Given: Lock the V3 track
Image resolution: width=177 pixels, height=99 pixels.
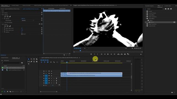Looking at the screenshot, I should point(44,71).
